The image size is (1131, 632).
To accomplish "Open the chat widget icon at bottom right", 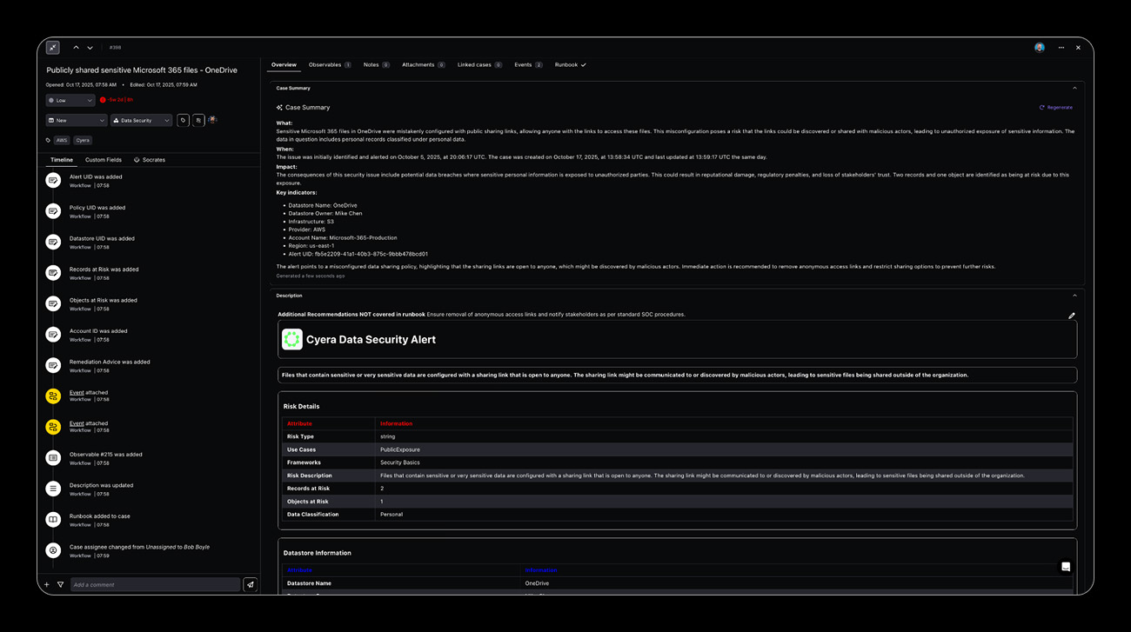I will [1066, 567].
